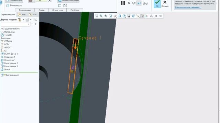The height and width of the screenshot is (123, 220).
Task: Select Уклон 1 in model tree
Action: tap(6, 69)
